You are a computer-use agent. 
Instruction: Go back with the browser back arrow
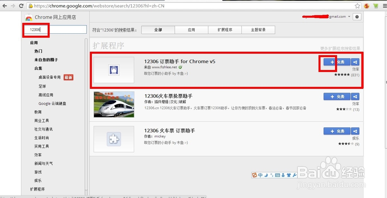[x=4, y=5]
